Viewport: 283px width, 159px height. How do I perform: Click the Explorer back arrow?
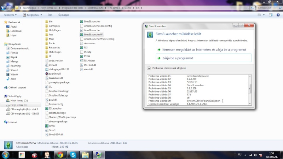[x=3, y=8]
